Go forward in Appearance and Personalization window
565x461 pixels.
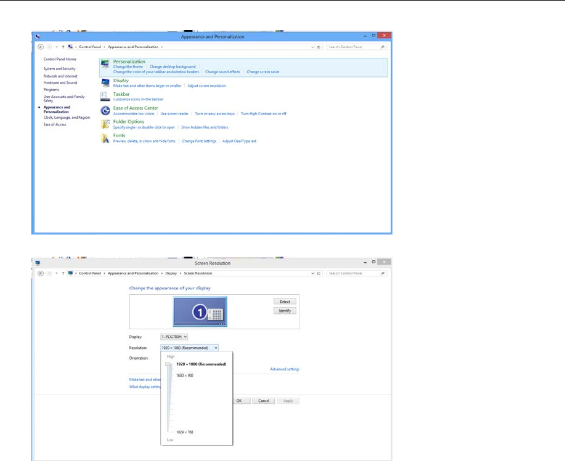[49, 47]
